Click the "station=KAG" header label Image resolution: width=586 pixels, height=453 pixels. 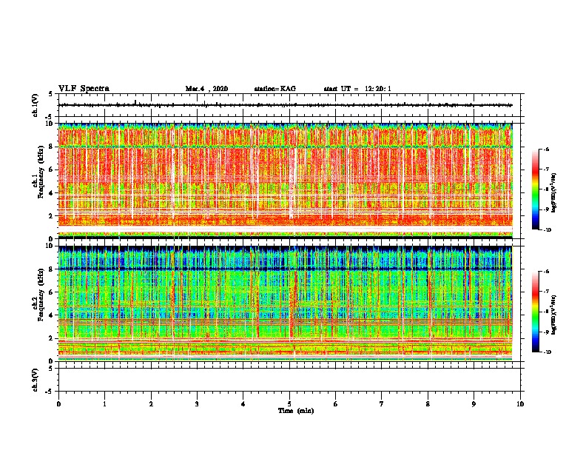coord(275,89)
